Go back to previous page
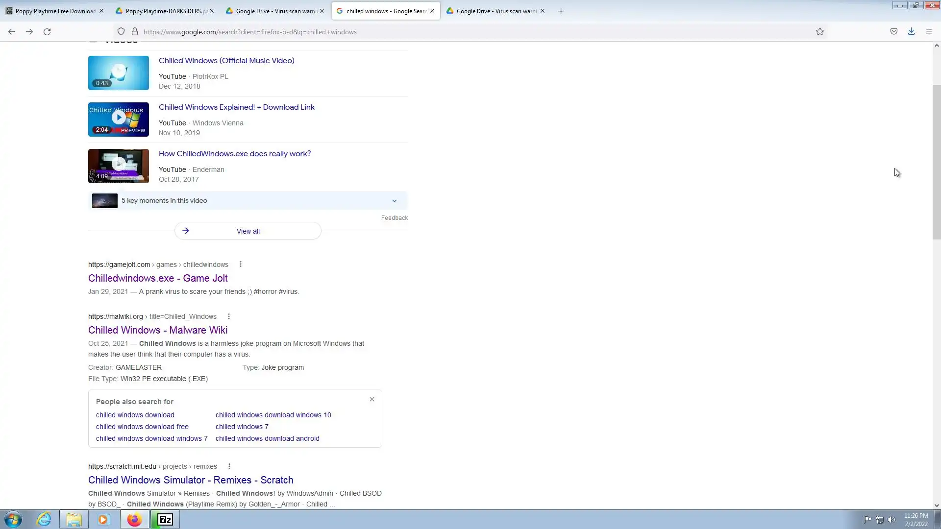 click(x=12, y=32)
